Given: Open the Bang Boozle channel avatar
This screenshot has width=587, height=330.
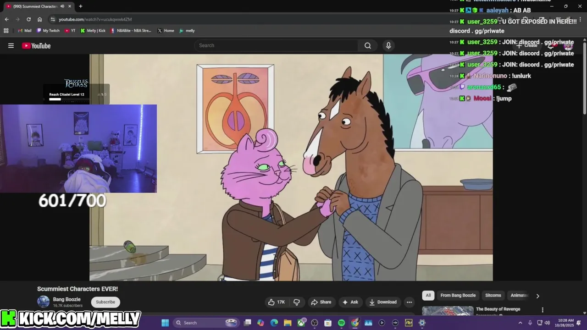Looking at the screenshot, I should [43, 302].
